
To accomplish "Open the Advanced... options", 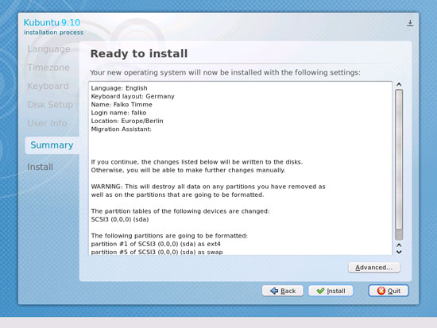I will point(374,268).
